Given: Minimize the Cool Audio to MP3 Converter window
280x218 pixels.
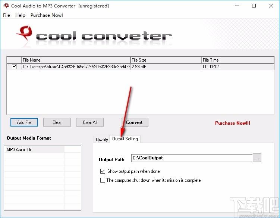Looking at the screenshot, I should pos(237,6).
